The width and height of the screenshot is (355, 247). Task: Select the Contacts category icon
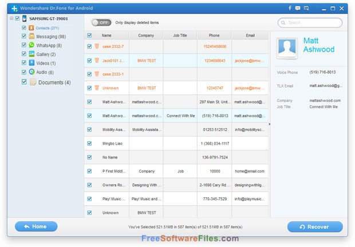tap(31, 28)
